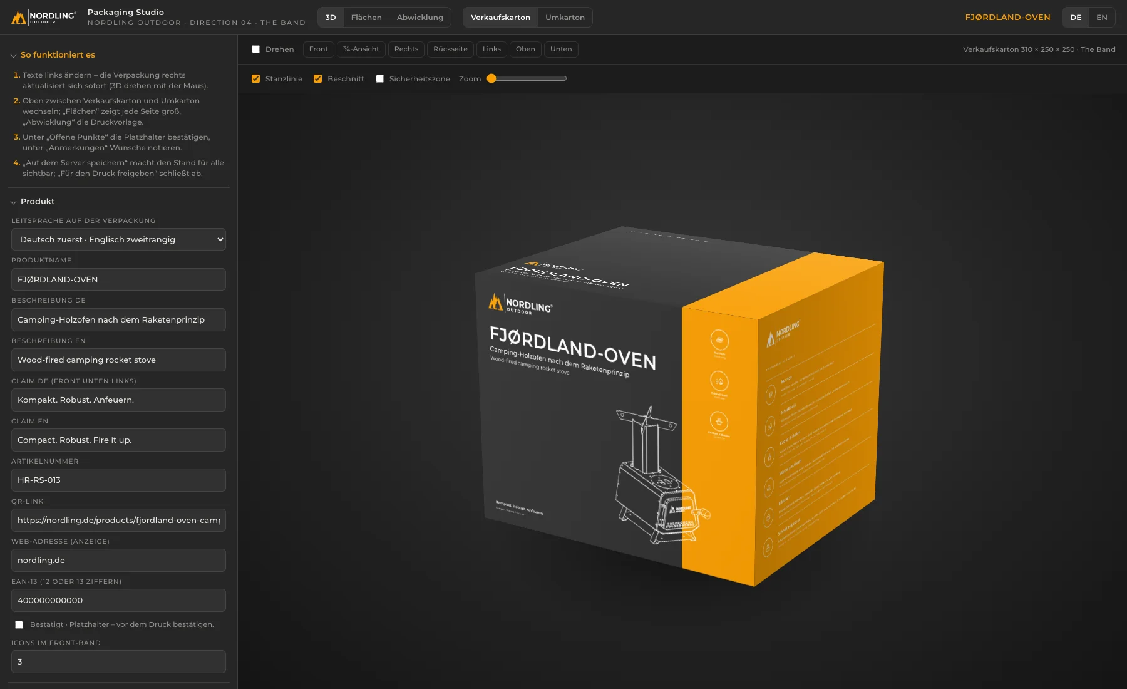The image size is (1127, 689).
Task: Uncheck the Beschnitt checkbox
Action: tap(317, 79)
